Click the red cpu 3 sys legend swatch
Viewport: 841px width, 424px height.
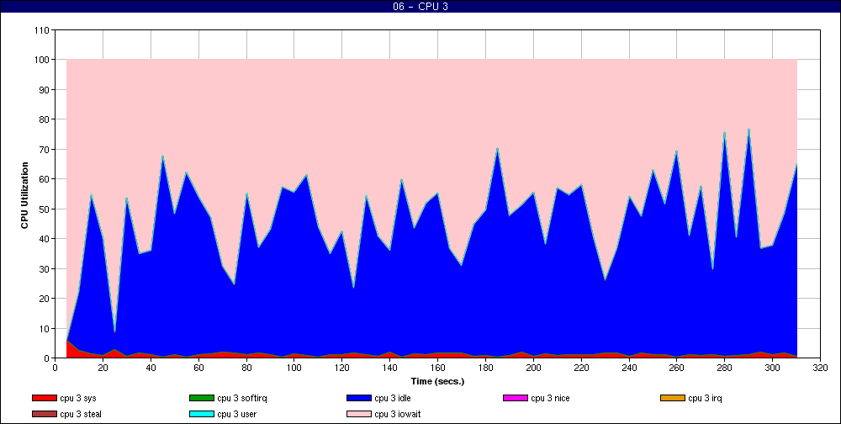(44, 398)
